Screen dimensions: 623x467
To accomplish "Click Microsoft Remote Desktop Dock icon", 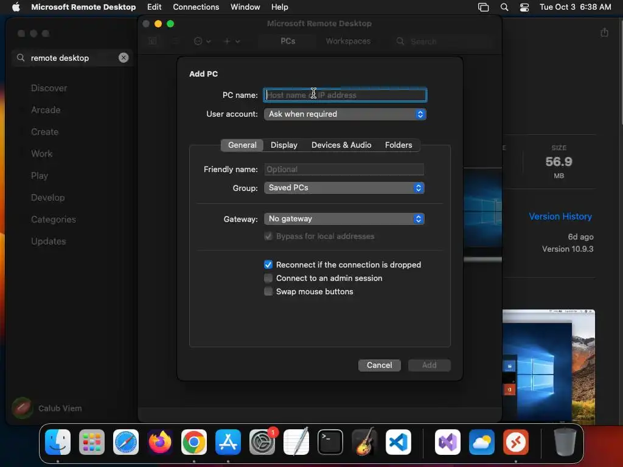I will click(x=516, y=442).
